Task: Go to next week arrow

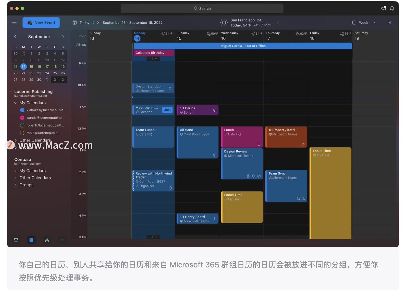Action: coord(98,23)
